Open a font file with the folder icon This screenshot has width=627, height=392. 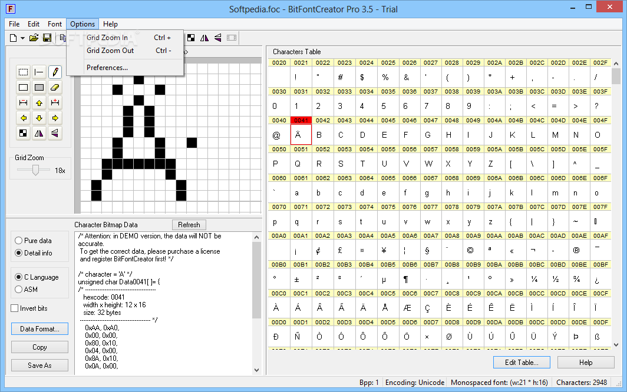click(x=34, y=38)
